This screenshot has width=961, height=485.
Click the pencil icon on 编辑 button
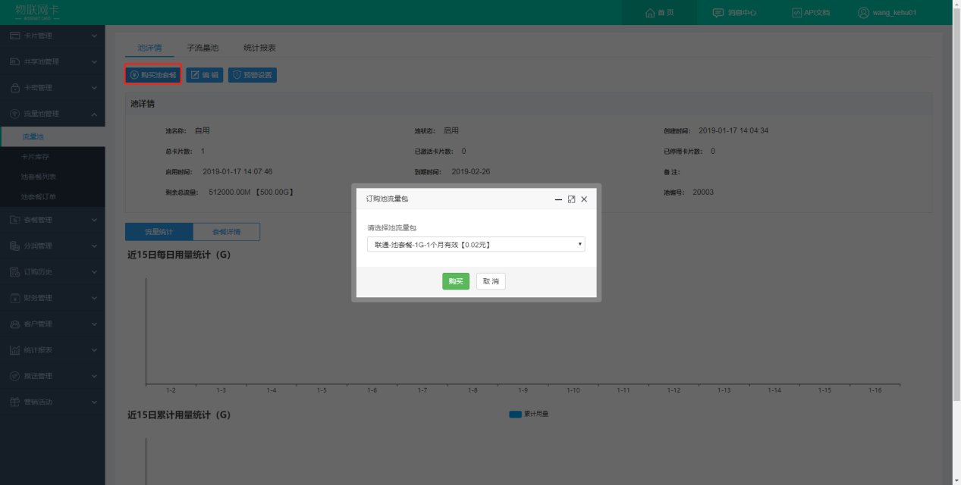pyautogui.click(x=195, y=75)
